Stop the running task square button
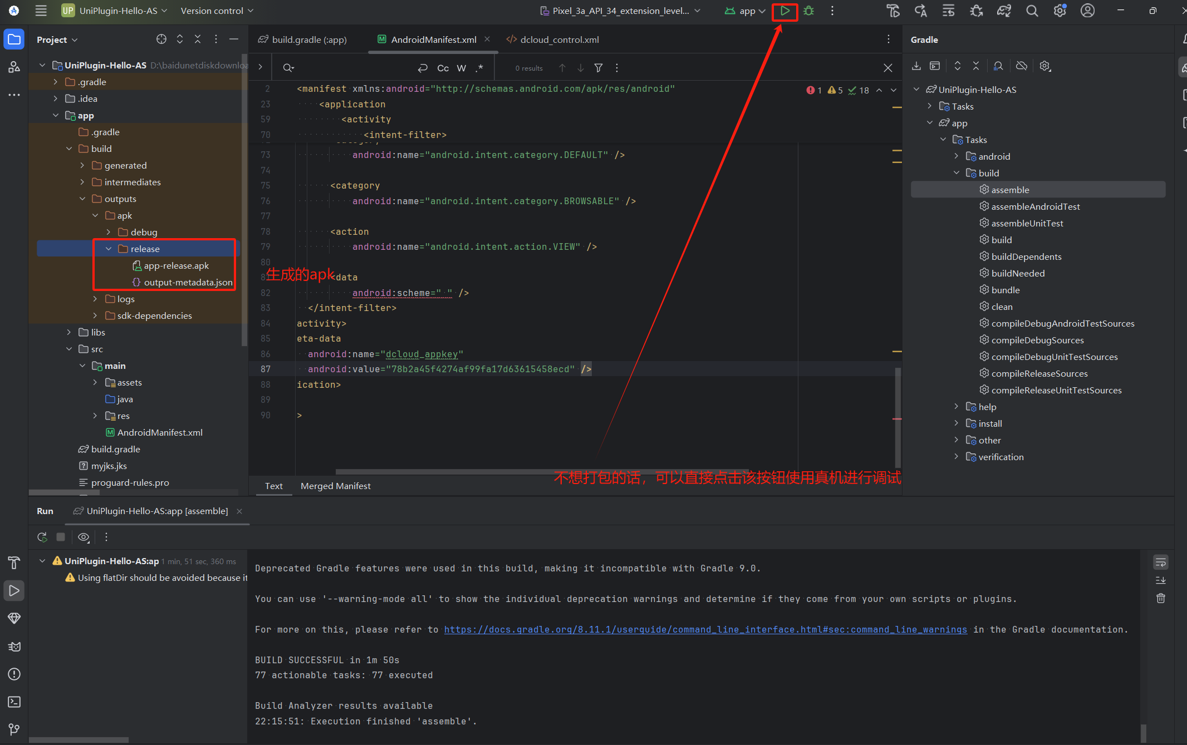The width and height of the screenshot is (1187, 745). coord(61,537)
